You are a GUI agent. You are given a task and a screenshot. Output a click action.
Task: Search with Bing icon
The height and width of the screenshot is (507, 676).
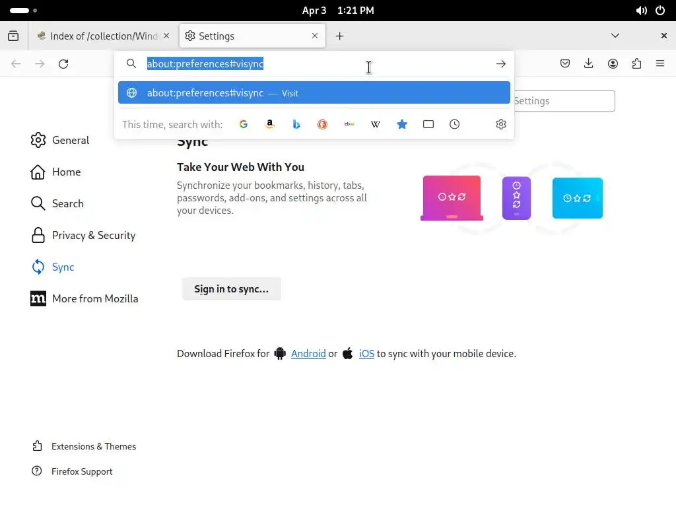click(296, 124)
